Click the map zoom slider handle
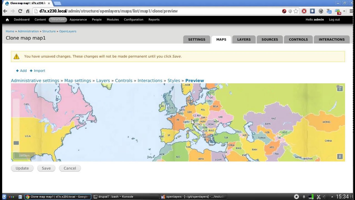This screenshot has height=200, width=355. [x=16, y=143]
